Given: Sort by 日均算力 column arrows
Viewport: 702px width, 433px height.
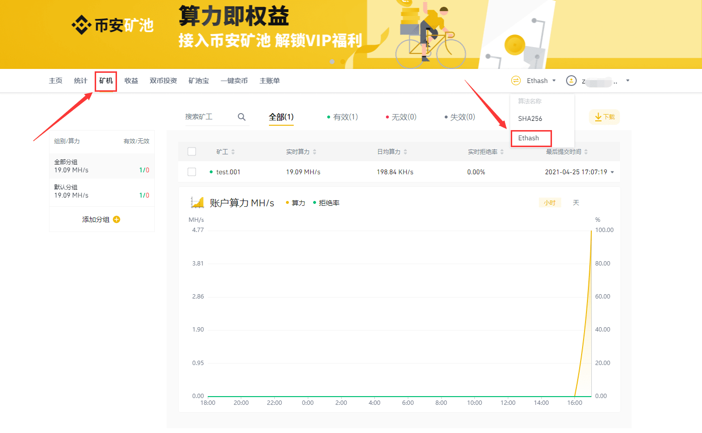Looking at the screenshot, I should [405, 152].
